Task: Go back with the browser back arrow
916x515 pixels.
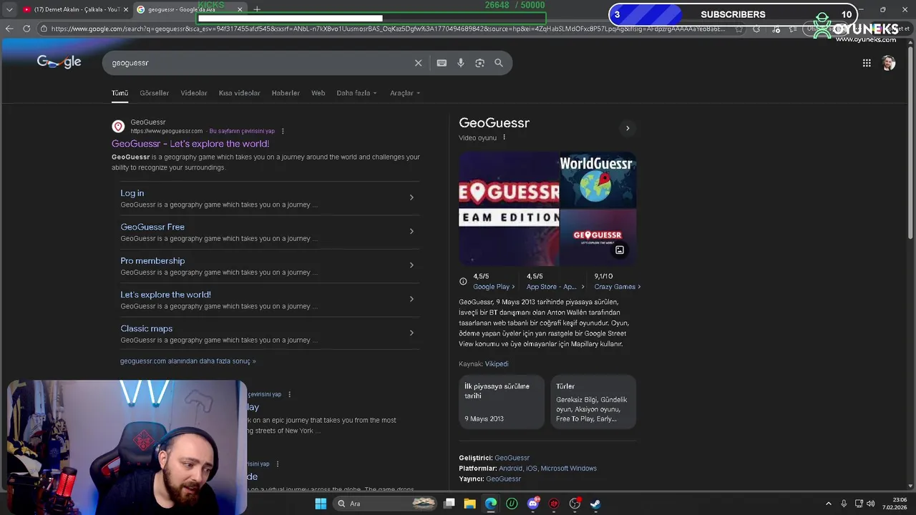Action: point(9,29)
